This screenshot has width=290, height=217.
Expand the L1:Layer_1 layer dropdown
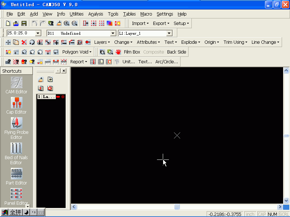[169, 33]
